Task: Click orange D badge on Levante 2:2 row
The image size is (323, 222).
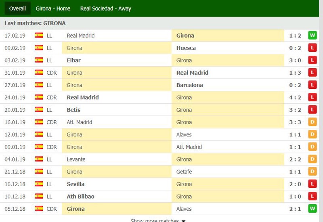Action: tap(312, 159)
